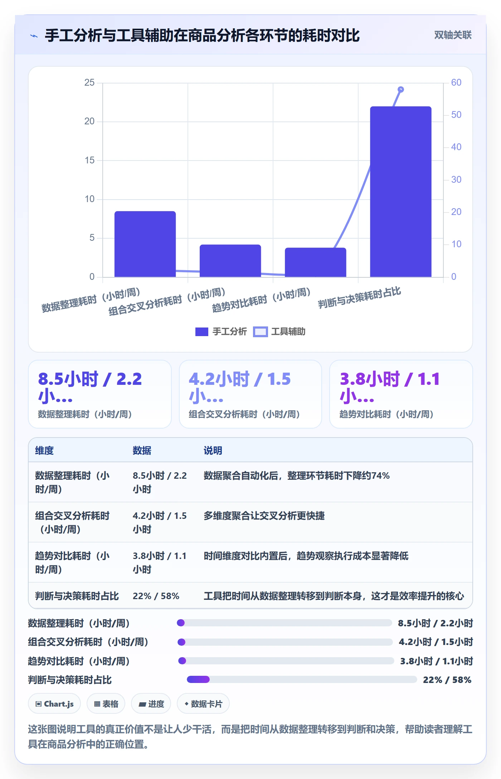Click the line data point above the tallest bar
Image resolution: width=501 pixels, height=779 pixels.
click(x=401, y=90)
